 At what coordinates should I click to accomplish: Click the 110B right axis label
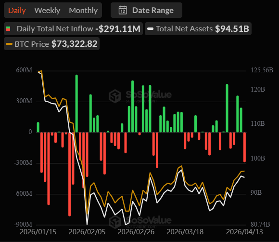[258, 123]
